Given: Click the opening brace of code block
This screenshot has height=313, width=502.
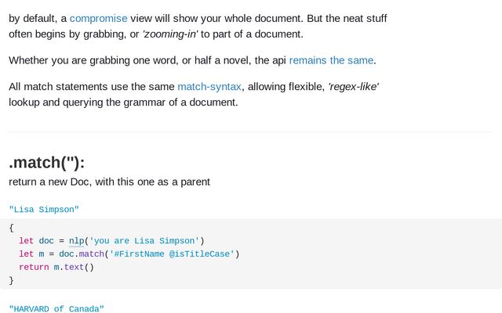Looking at the screenshot, I should (12, 228).
